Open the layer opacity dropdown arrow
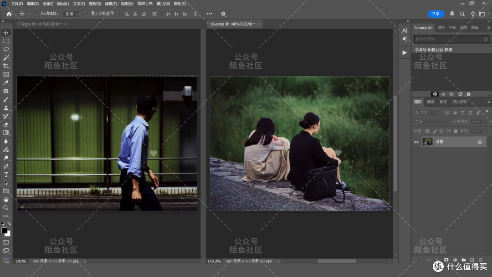The width and height of the screenshot is (492, 277). 486,122
